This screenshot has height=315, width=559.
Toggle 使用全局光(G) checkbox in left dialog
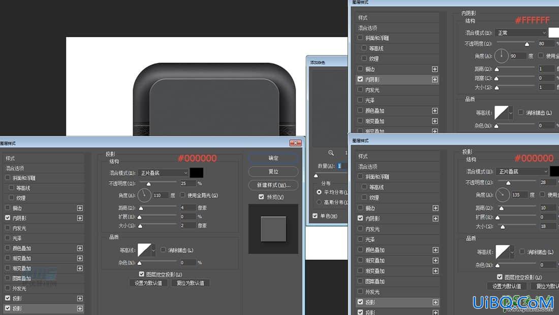point(183,195)
